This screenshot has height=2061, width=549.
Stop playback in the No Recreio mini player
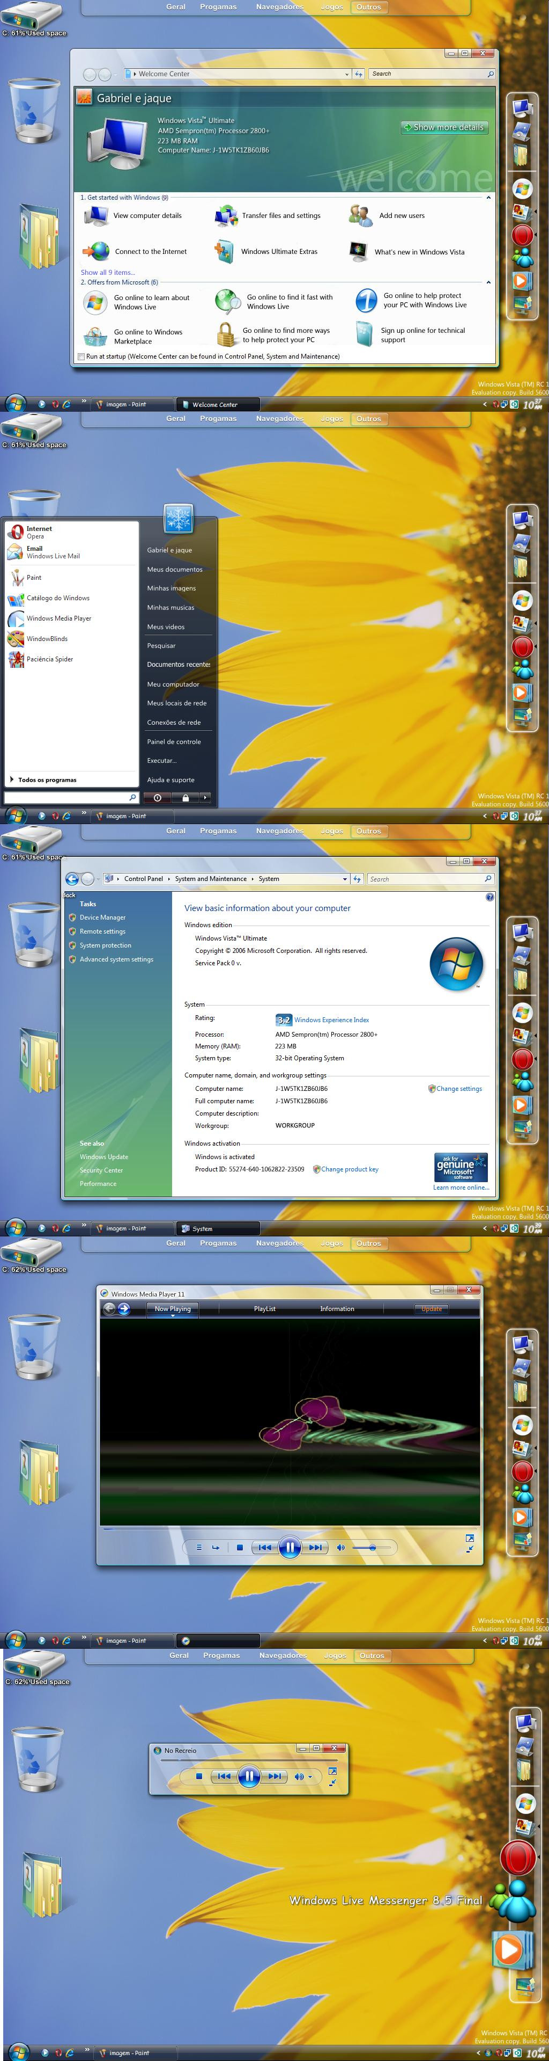199,1776
